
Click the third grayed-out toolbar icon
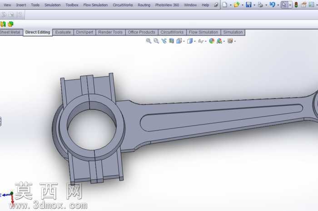click(x=20, y=15)
